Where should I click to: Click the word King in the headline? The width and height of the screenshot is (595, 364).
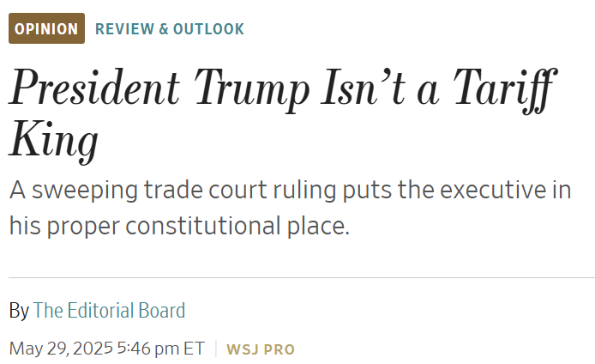point(54,142)
